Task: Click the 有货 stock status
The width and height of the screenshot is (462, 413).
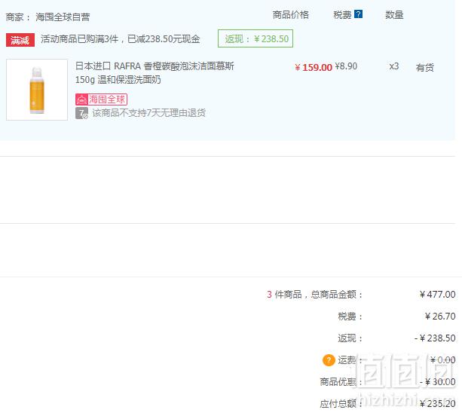Action: click(424, 68)
